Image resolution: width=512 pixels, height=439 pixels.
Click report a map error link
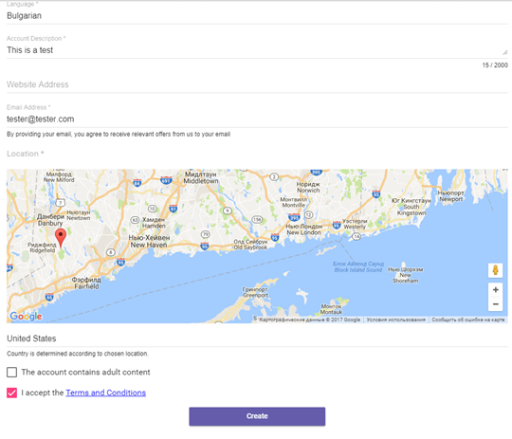pos(468,320)
